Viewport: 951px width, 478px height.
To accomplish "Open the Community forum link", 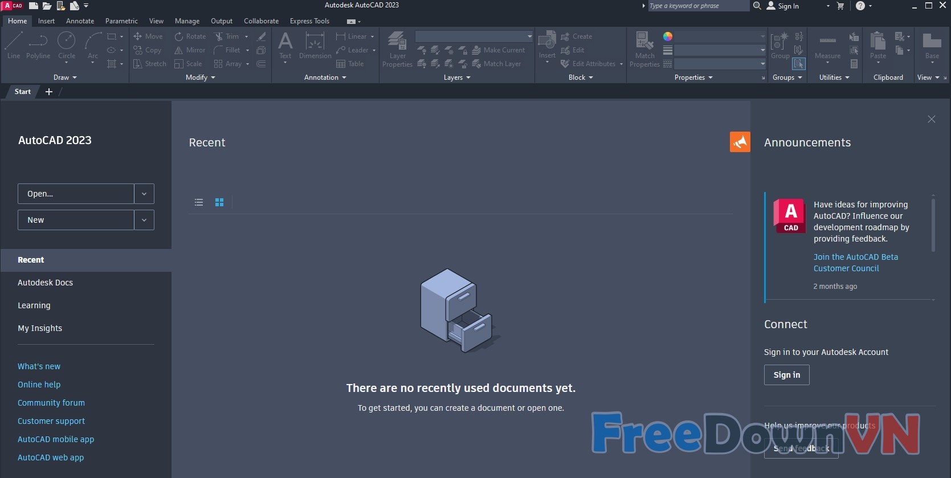I will 51,403.
